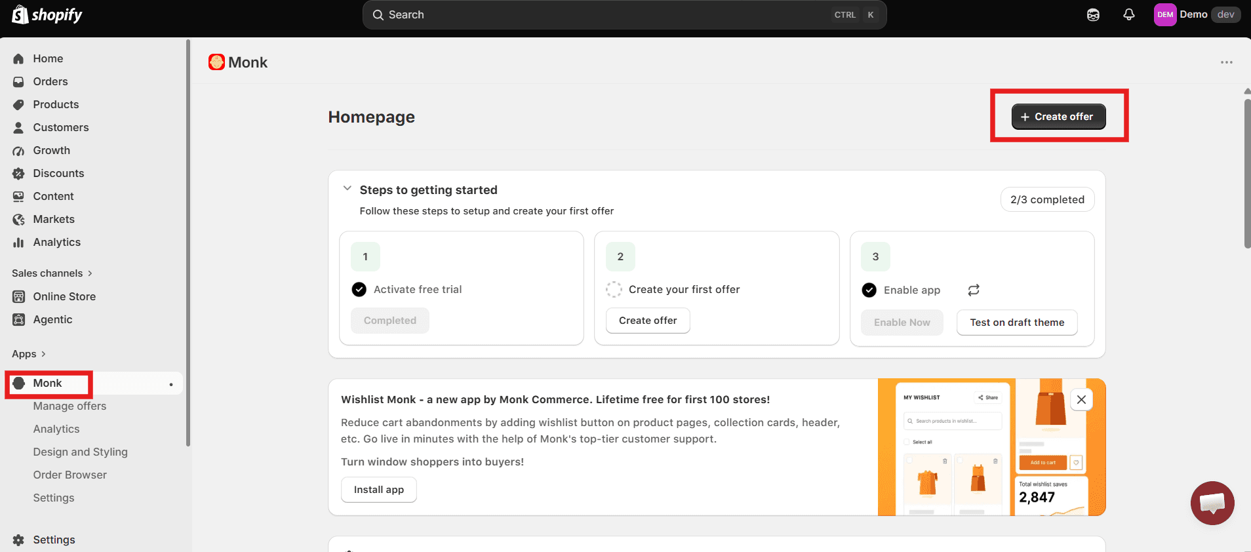Click the CTRL K shortcut hint
The image size is (1251, 552).
coord(854,14)
